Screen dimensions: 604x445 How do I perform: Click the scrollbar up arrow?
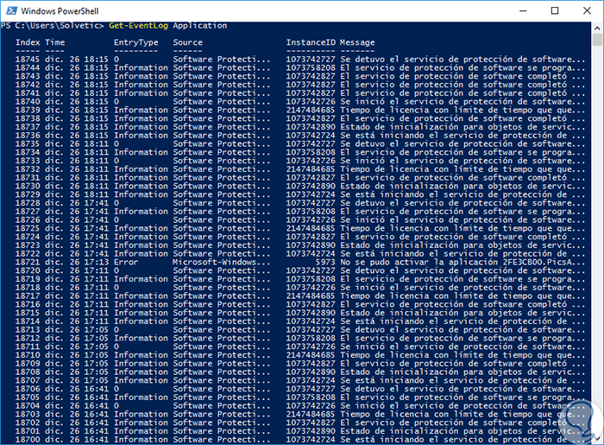click(597, 29)
